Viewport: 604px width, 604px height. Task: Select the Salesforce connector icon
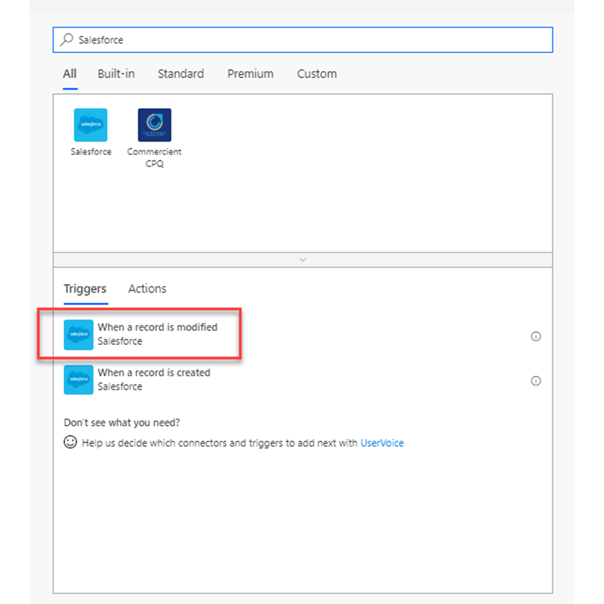point(91,125)
